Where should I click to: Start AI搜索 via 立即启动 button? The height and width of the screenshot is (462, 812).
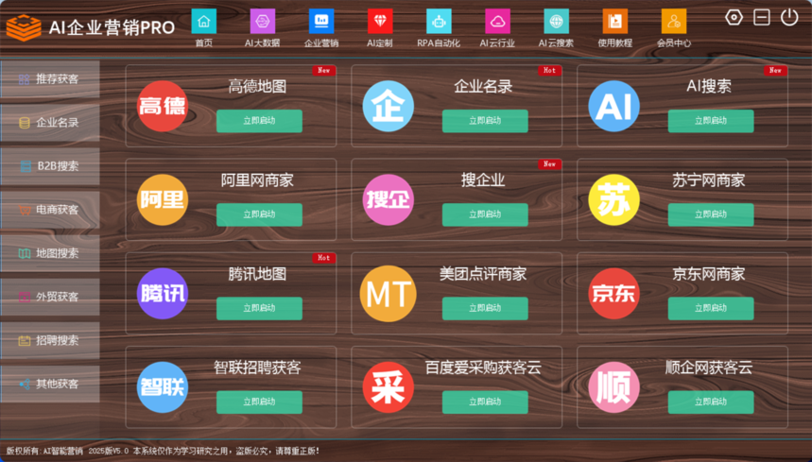coord(711,121)
